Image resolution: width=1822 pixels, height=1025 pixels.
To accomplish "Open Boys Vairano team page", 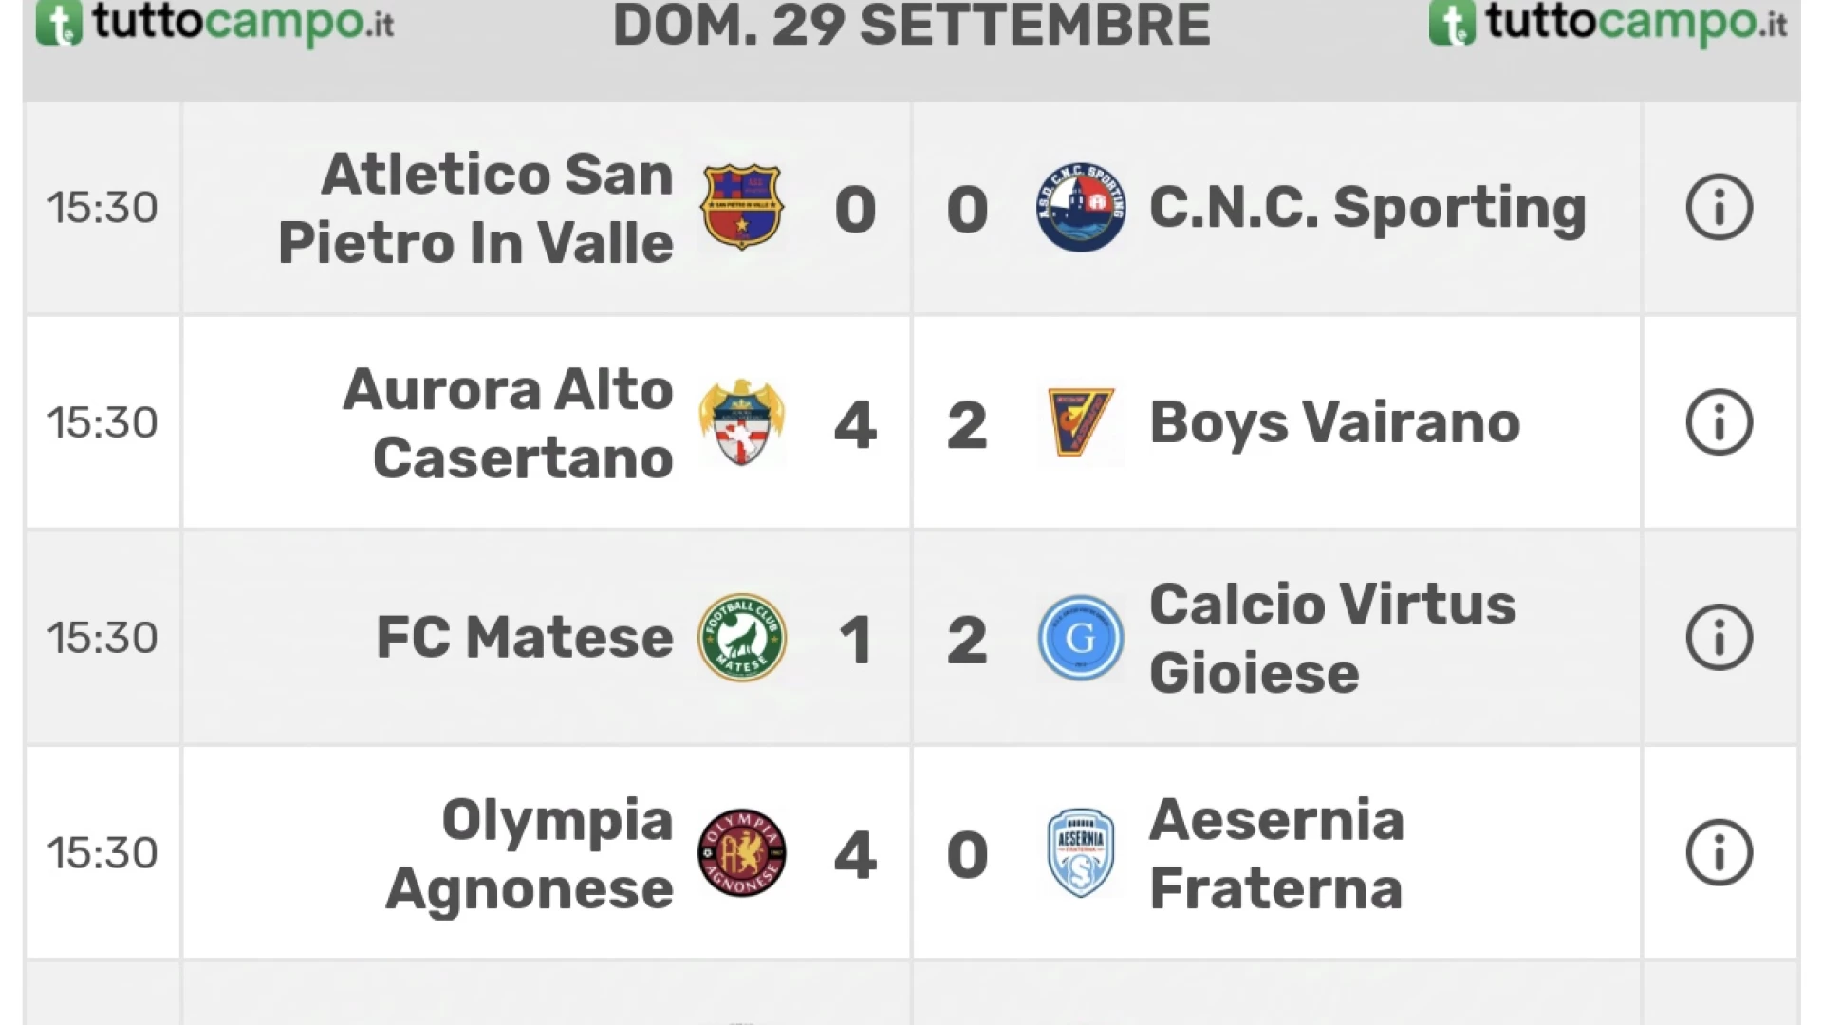I will pyautogui.click(x=1334, y=422).
